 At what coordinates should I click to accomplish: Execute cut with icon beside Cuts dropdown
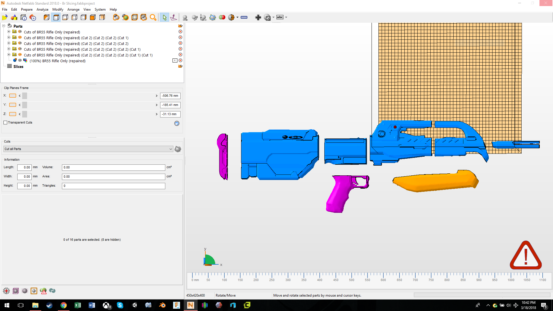point(178,149)
